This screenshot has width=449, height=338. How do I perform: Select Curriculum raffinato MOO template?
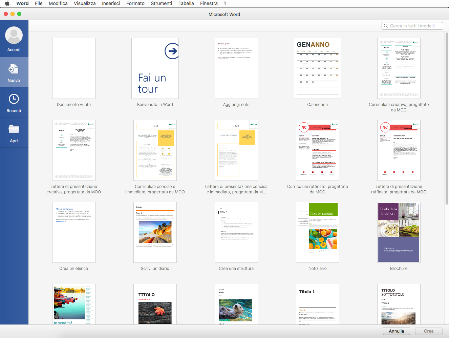click(x=318, y=150)
